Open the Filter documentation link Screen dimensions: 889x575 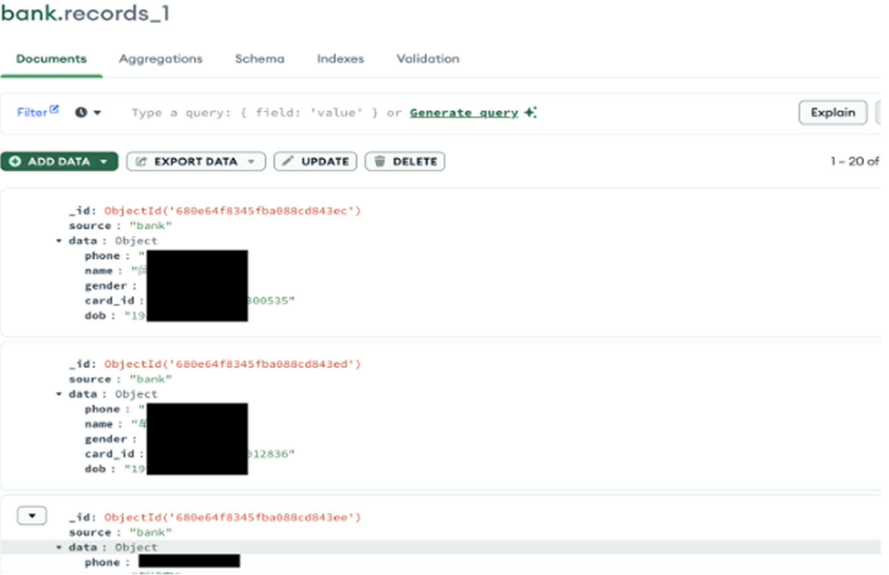coord(38,112)
